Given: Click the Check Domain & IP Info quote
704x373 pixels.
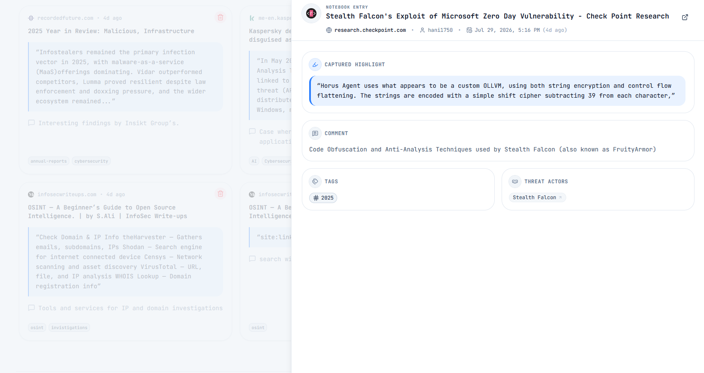Looking at the screenshot, I should [125, 262].
